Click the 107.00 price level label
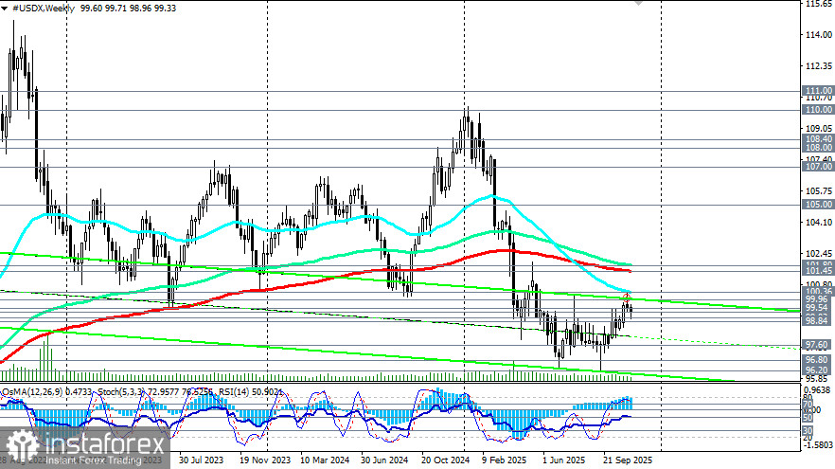This screenshot has width=835, height=469. coord(819,167)
